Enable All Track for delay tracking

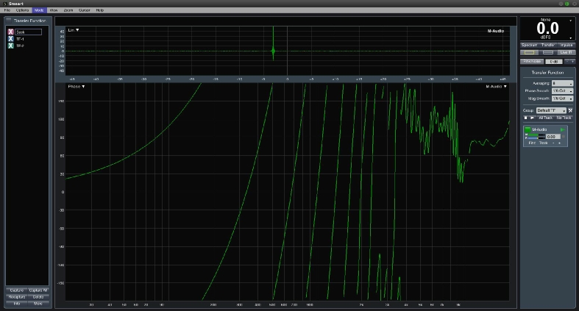click(x=545, y=118)
